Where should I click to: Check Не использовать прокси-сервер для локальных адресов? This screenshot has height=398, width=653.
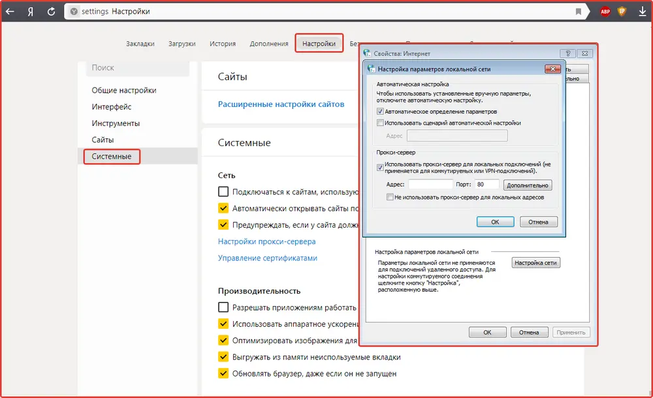(390, 197)
